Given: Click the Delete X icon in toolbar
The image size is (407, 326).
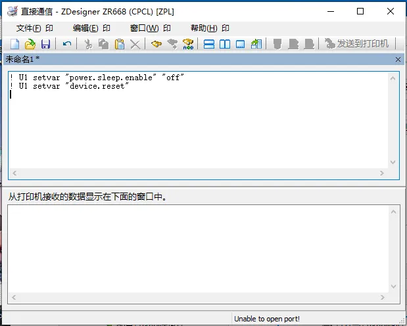Looking at the screenshot, I should (135, 44).
